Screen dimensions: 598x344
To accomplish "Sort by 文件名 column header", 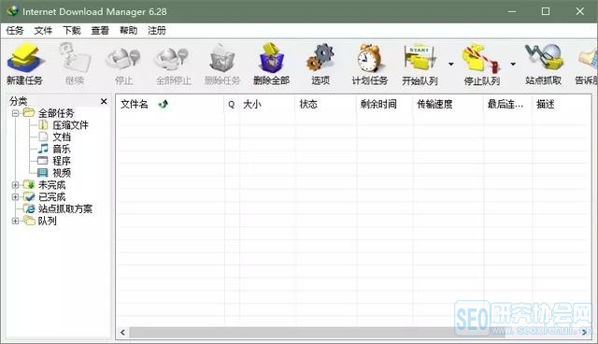I will 170,104.
